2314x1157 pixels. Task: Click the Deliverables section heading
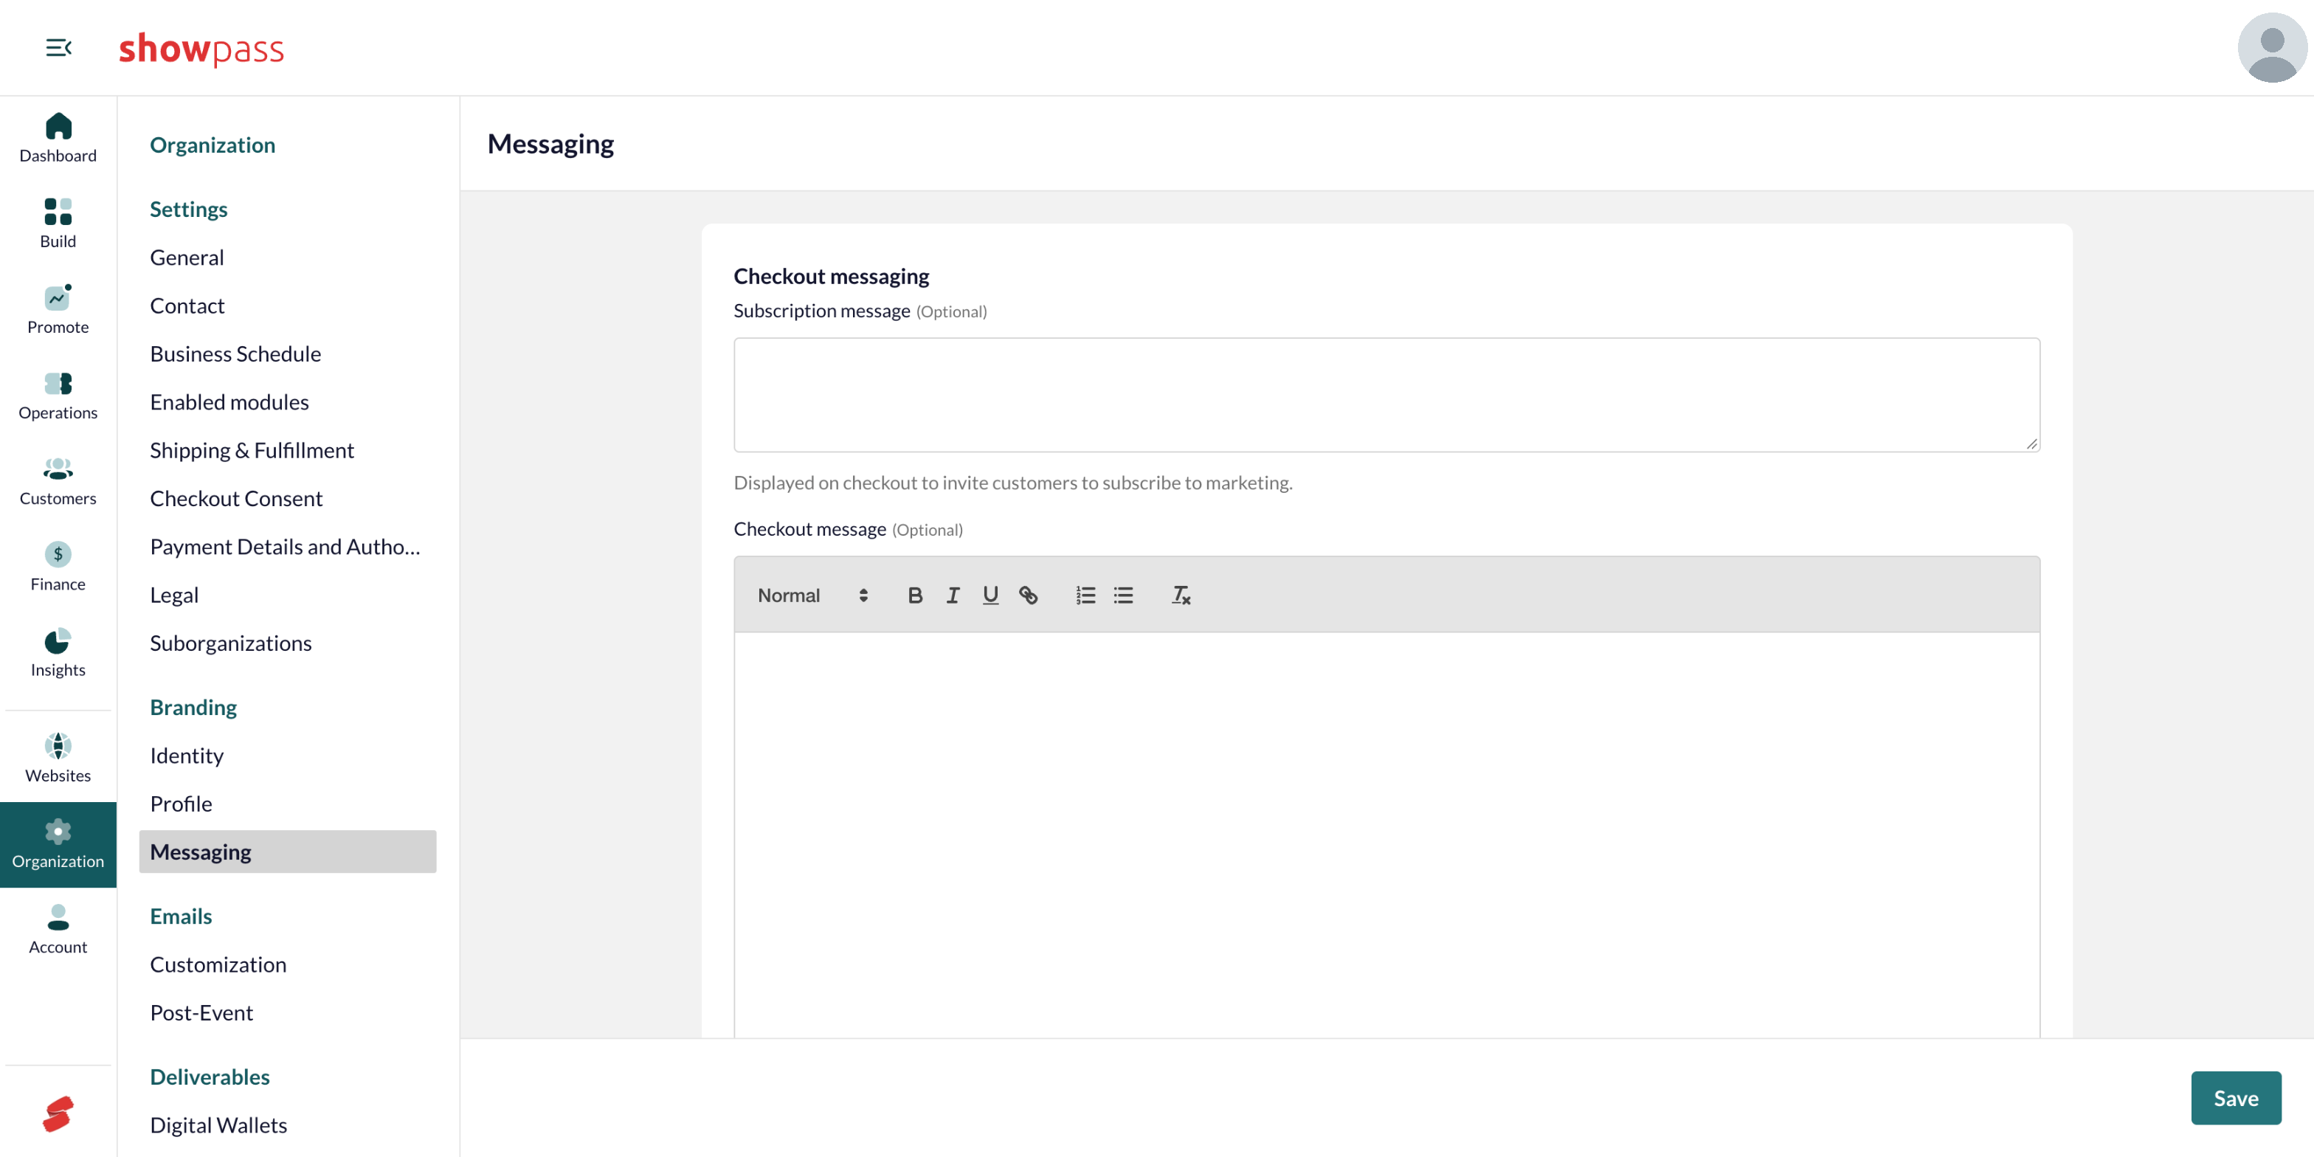[210, 1076]
